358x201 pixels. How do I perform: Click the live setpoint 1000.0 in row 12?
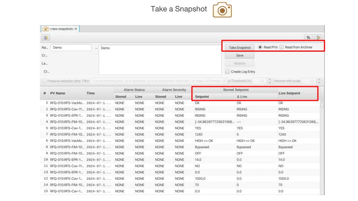click(284, 179)
